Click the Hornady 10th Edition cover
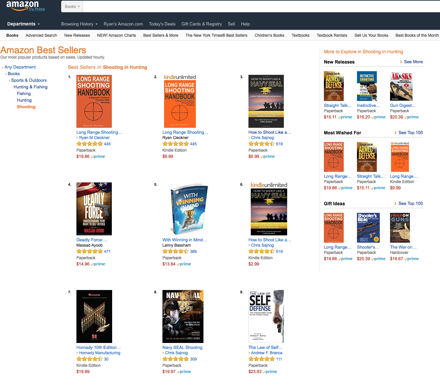The image size is (440, 387). pos(94,316)
